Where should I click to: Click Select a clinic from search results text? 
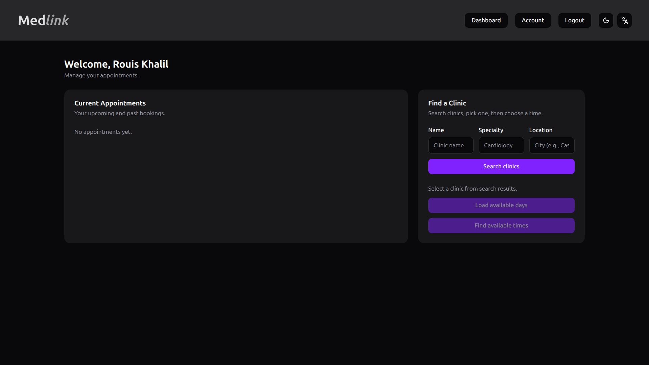[472, 189]
